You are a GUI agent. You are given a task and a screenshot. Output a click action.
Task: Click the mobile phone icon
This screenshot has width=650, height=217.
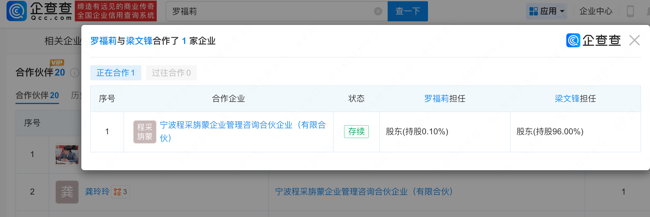point(630,12)
